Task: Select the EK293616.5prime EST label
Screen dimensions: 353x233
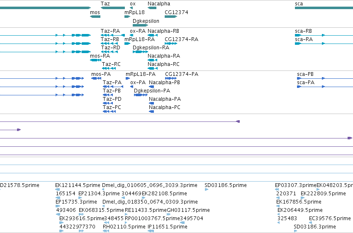Action: (x=82, y=218)
